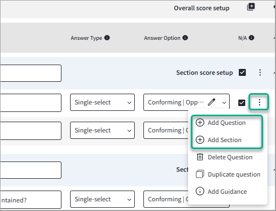Screen dimensions: 276x211
Task: Open the second question's Single-select answer type dropdown
Action: pyautogui.click(x=102, y=130)
